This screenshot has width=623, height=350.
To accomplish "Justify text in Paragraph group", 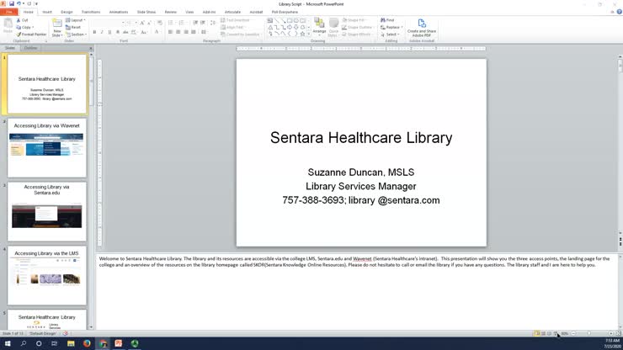I will [x=194, y=32].
